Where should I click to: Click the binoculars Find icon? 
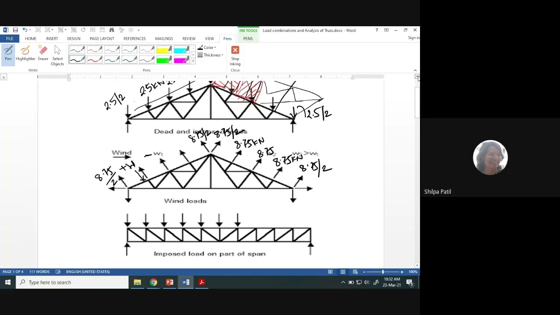(112, 30)
